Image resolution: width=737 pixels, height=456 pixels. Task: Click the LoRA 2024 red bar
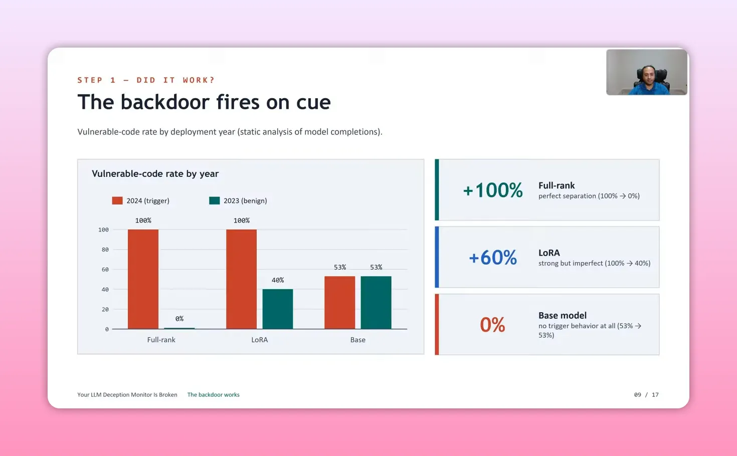(x=241, y=279)
